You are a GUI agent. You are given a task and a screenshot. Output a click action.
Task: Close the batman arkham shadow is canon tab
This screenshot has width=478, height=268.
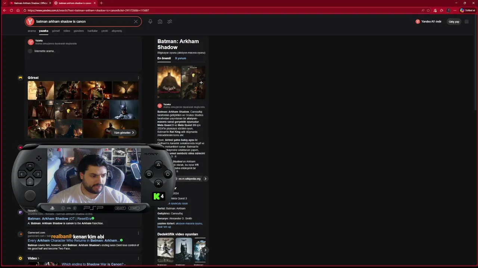click(x=94, y=3)
